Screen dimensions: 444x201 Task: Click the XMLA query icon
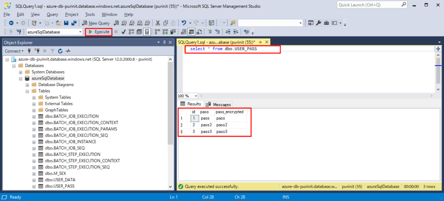click(x=140, y=23)
